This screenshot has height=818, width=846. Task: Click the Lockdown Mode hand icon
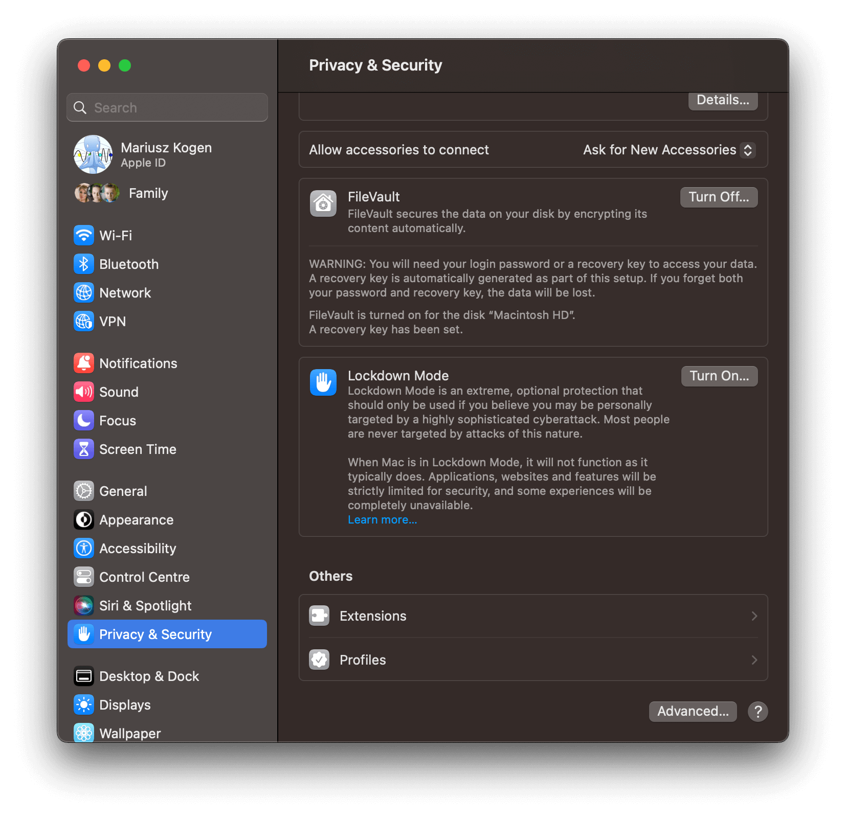tap(323, 382)
